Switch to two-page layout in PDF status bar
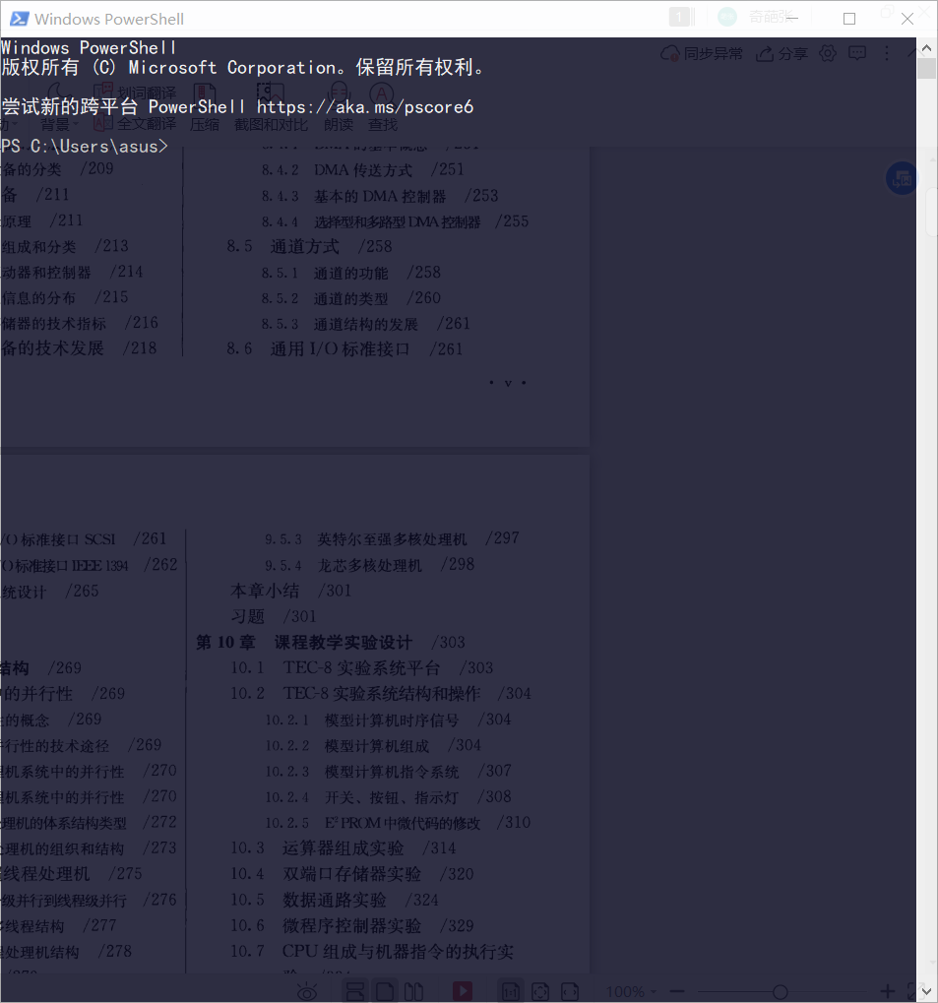The height and width of the screenshot is (1003, 938). [414, 992]
